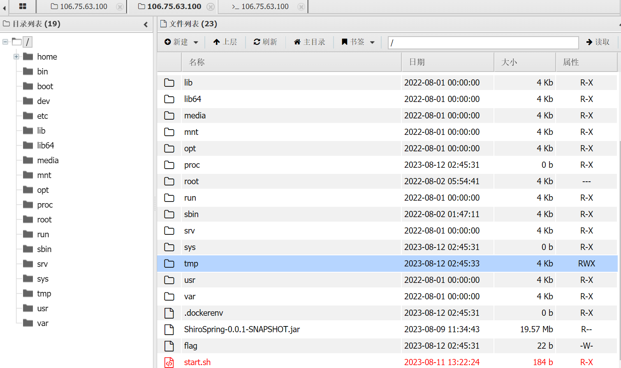Select dev in the directory tree
The height and width of the screenshot is (368, 621).
coord(44,101)
